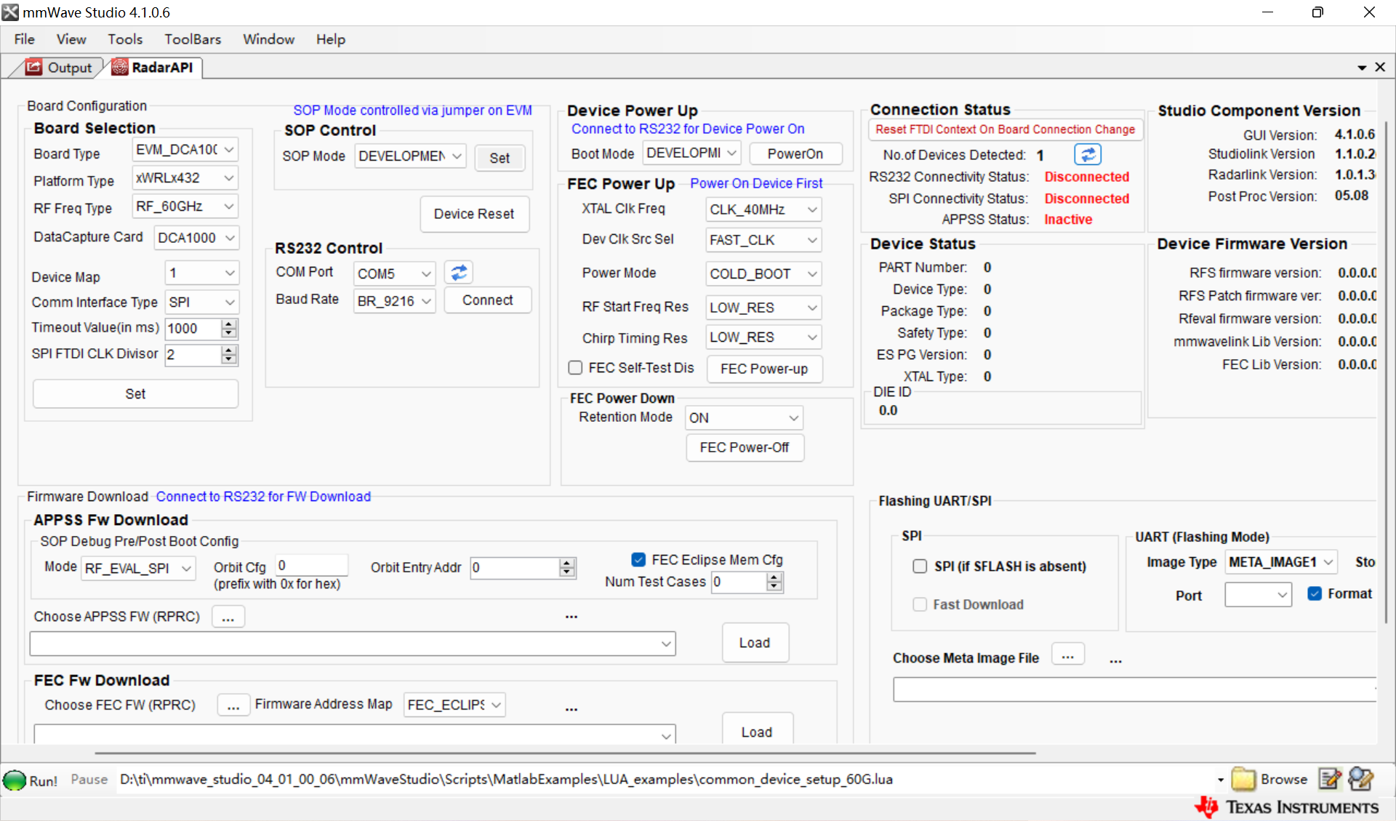This screenshot has height=821, width=1396.
Task: Open the script editor pencil icon
Action: pyautogui.click(x=1330, y=779)
